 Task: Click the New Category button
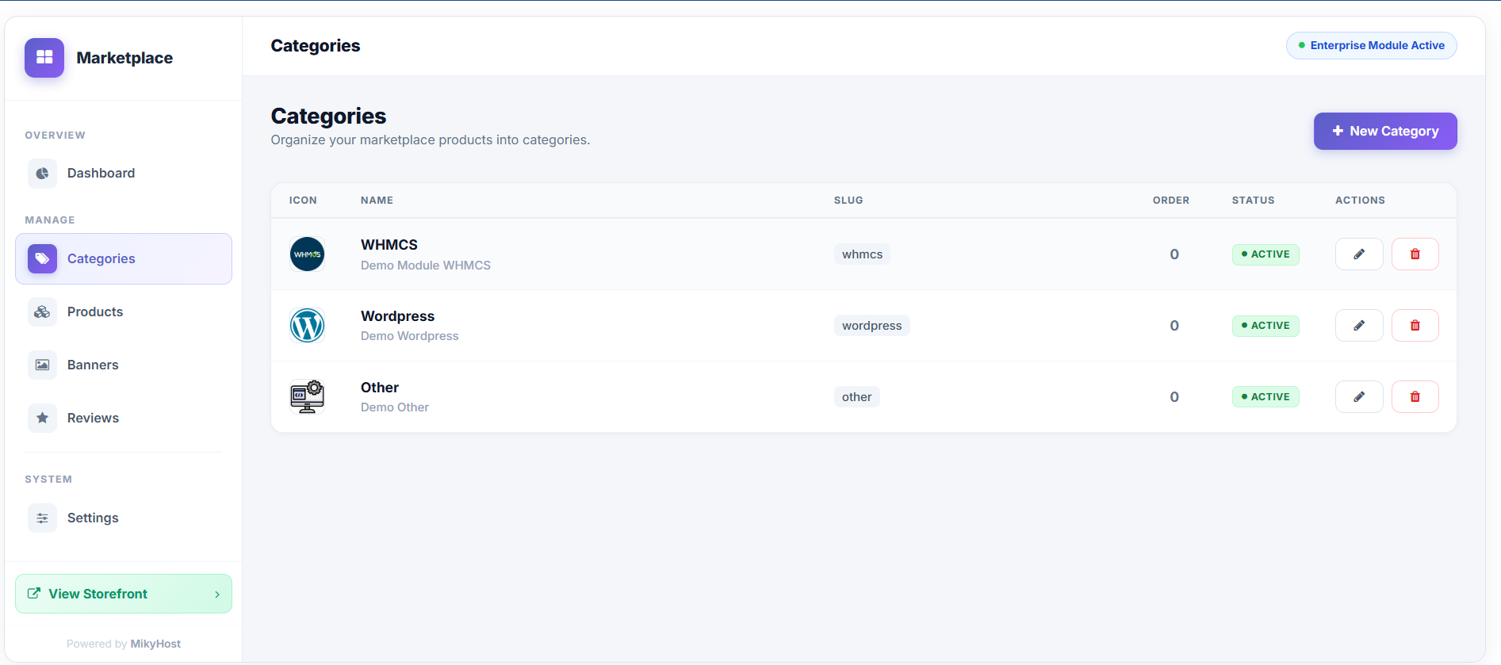(1385, 131)
